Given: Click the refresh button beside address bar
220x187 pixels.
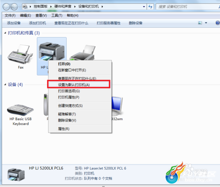Looking at the screenshot, I should coord(150,7).
